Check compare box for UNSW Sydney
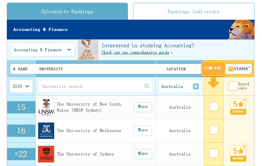Screen dimensions: 262x166 [214, 107]
